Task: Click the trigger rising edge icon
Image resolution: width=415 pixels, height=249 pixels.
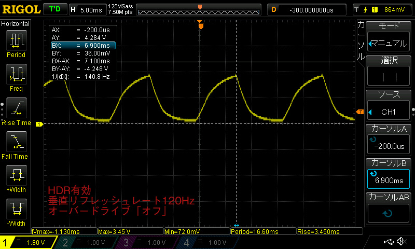Action: (x=366, y=10)
